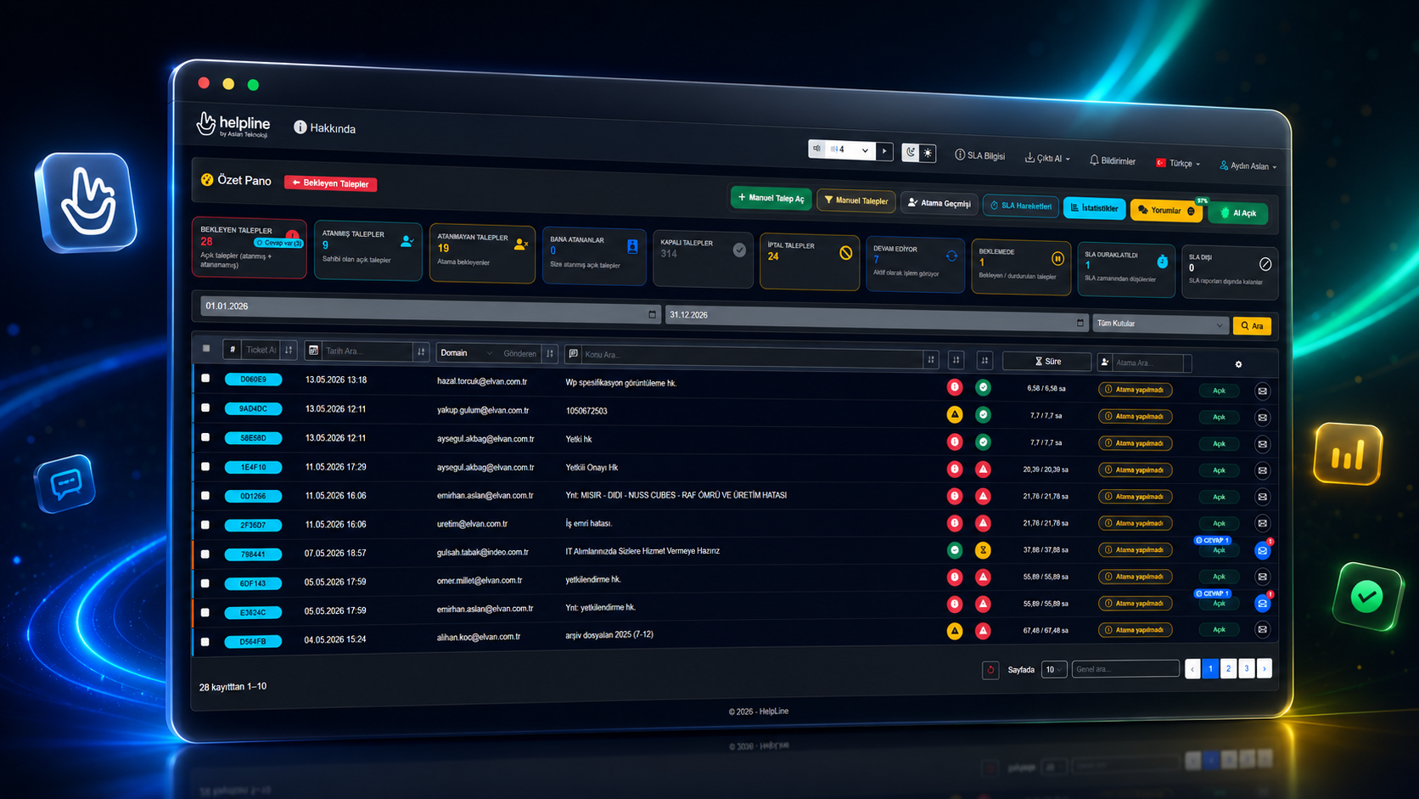This screenshot has height=799, width=1419.
Task: Open the Yorumlar comments button
Action: 1166,211
